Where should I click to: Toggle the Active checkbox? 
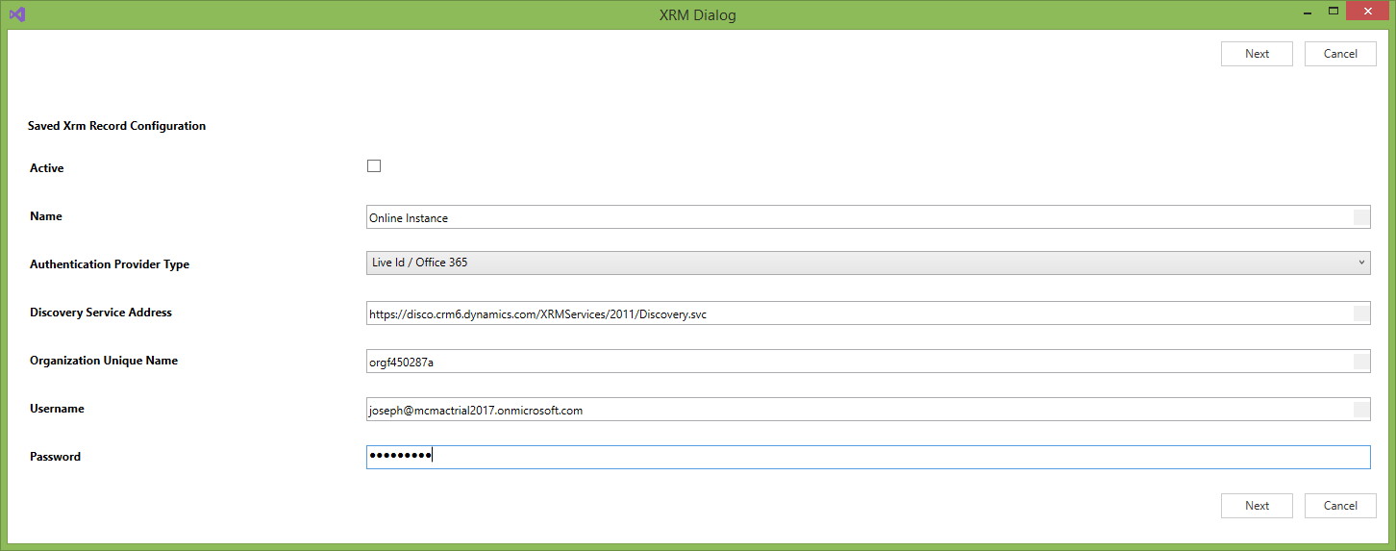[x=374, y=166]
